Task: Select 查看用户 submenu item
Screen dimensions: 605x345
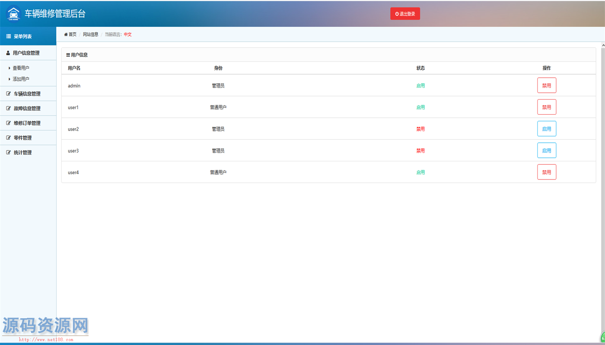Action: 21,68
